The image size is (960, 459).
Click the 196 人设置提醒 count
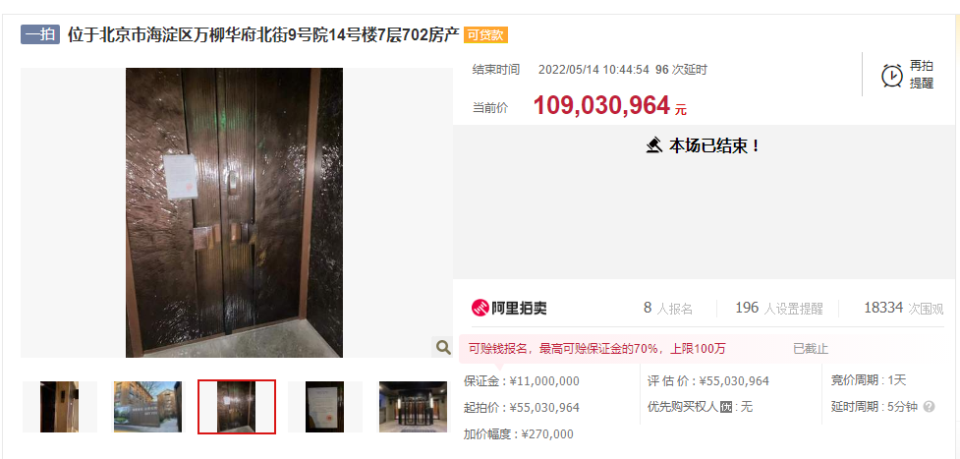(x=779, y=309)
